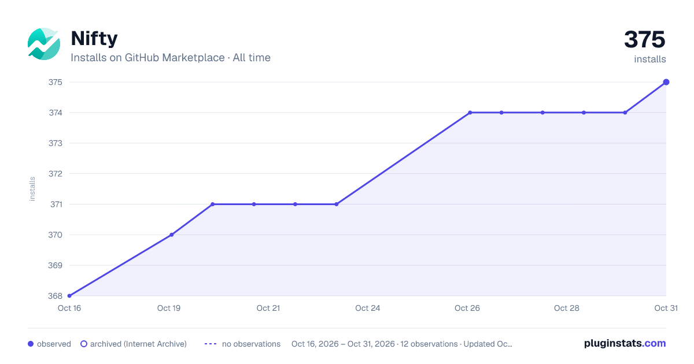The image size is (694, 364).
Task: Select the last data point at value 374
Action: pos(625,113)
